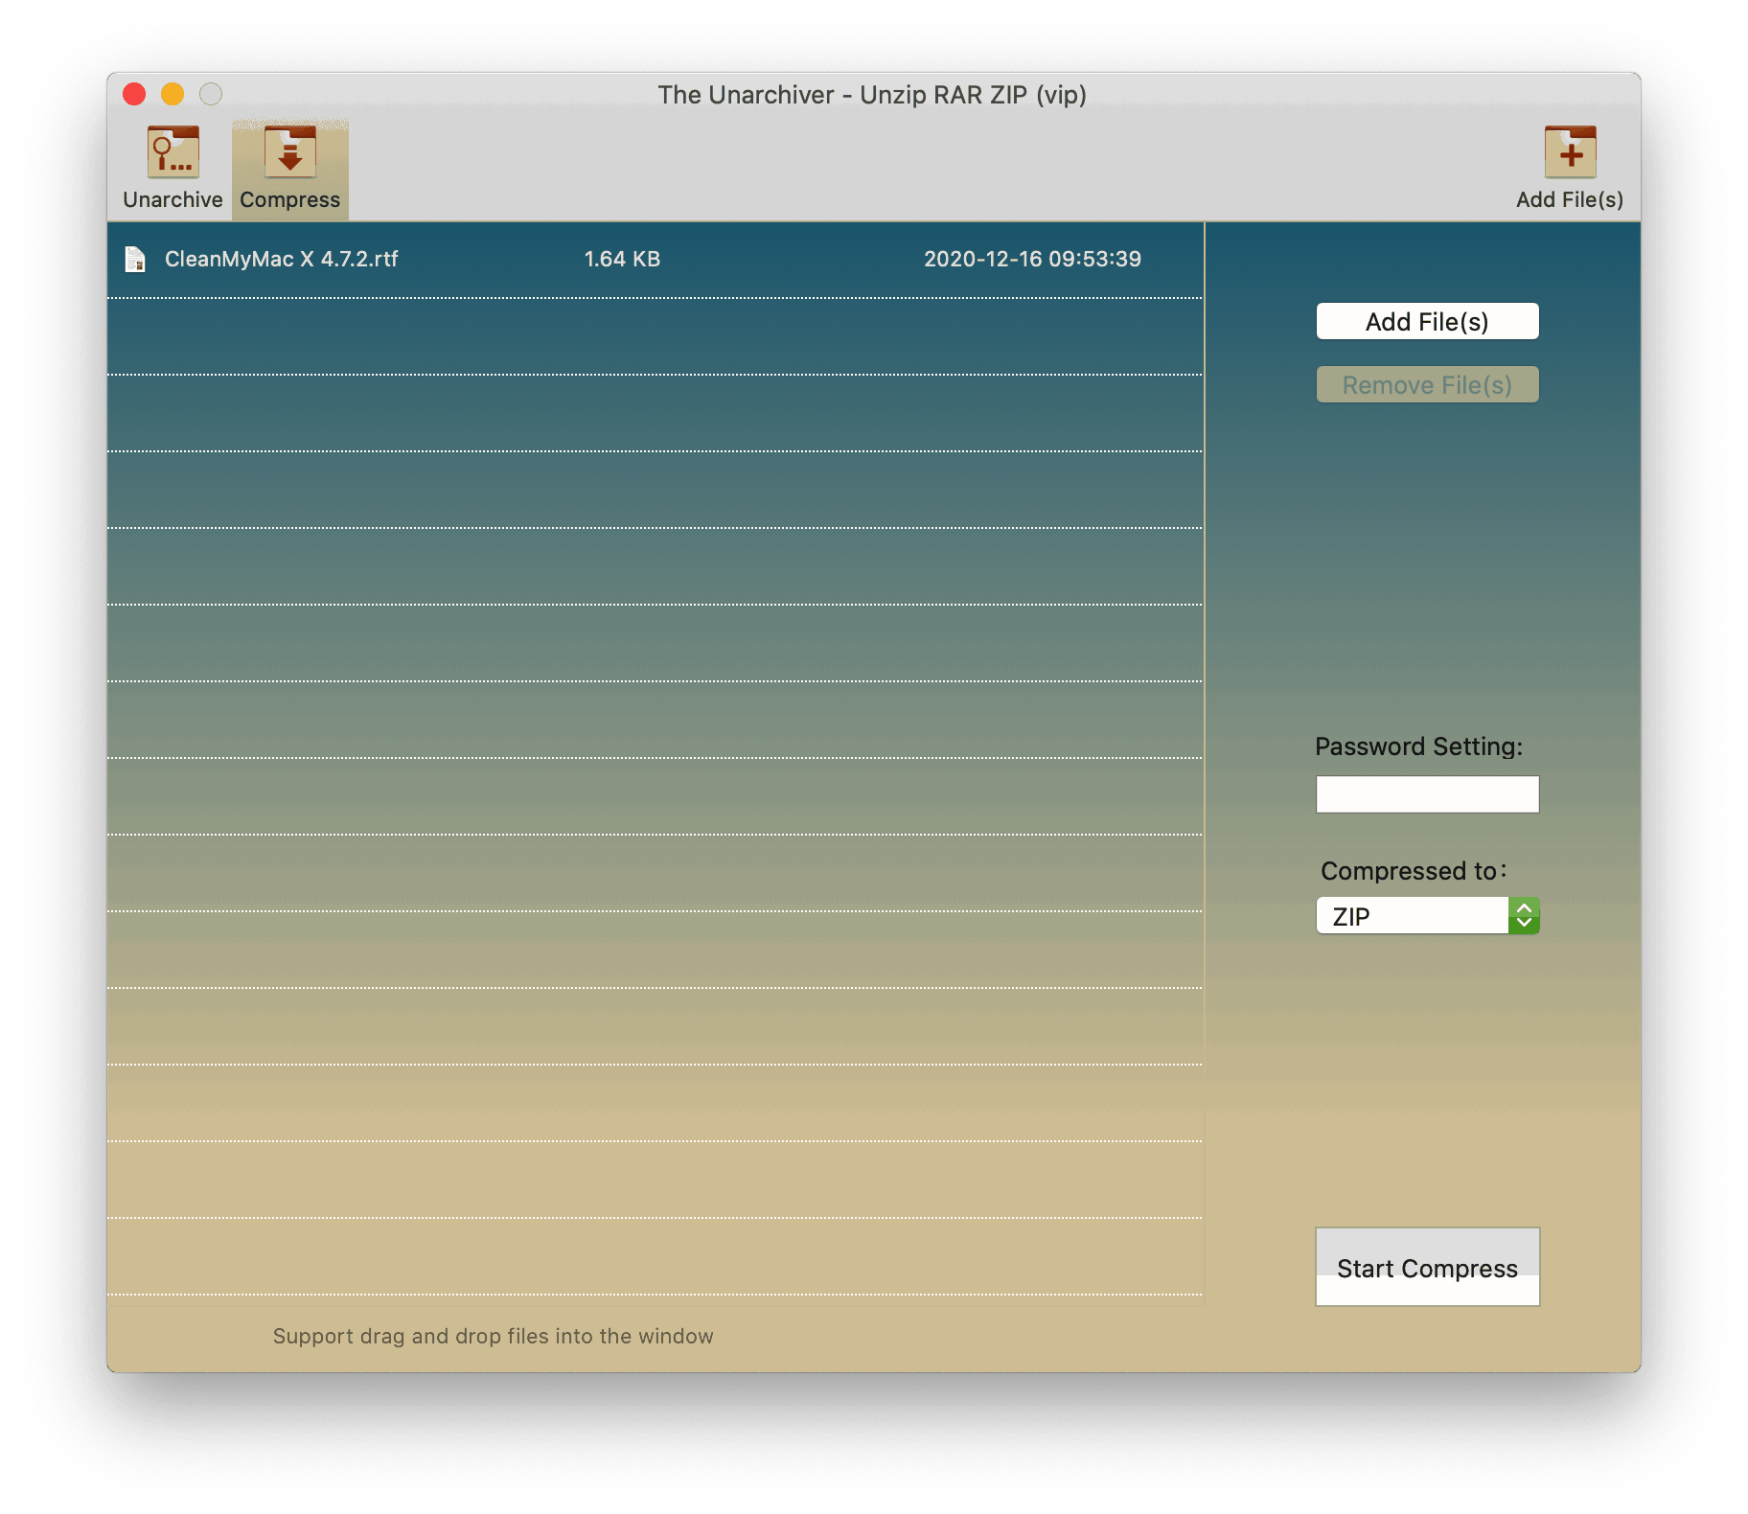The width and height of the screenshot is (1748, 1514).
Task: Switch to the Unarchive mode icon
Action: click(x=172, y=153)
